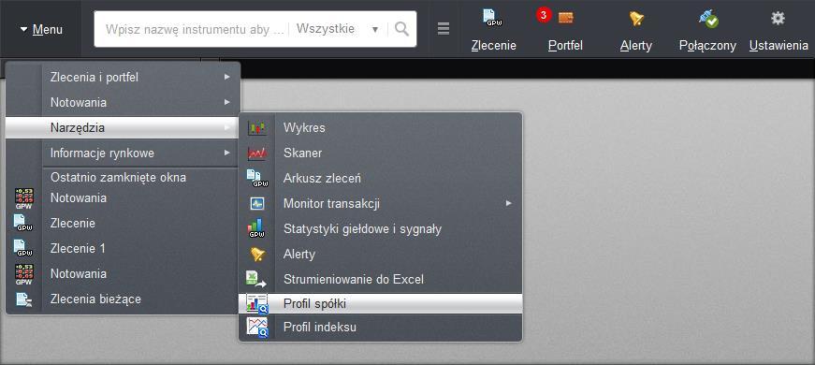Choose Profil indeksu entry

[381, 328]
